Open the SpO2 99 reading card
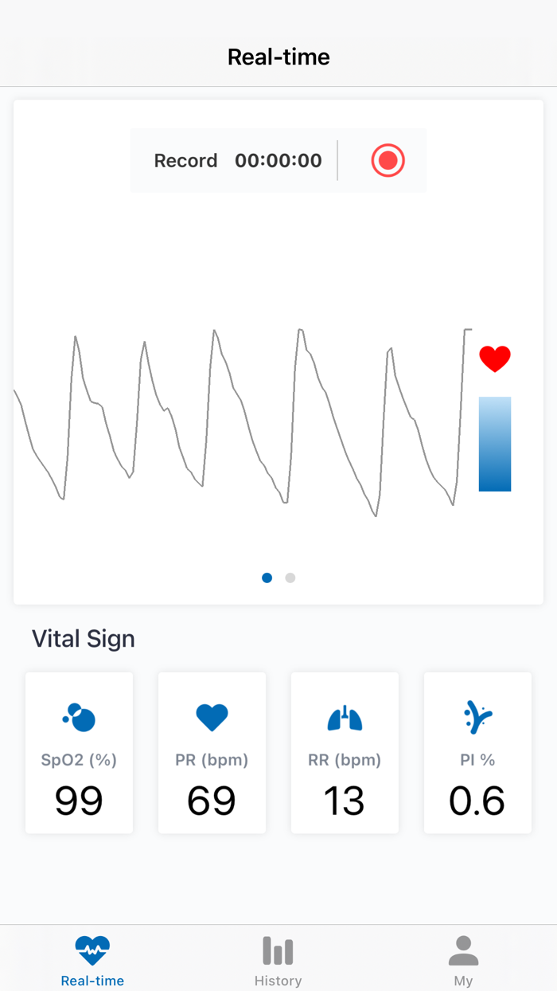The image size is (557, 991). [79, 752]
